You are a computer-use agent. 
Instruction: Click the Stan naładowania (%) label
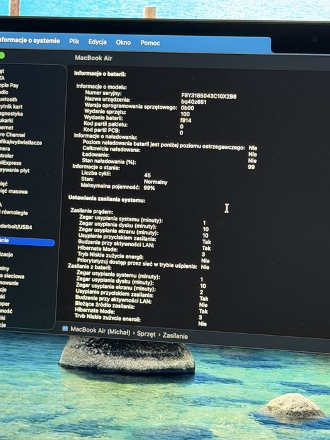(x=109, y=162)
